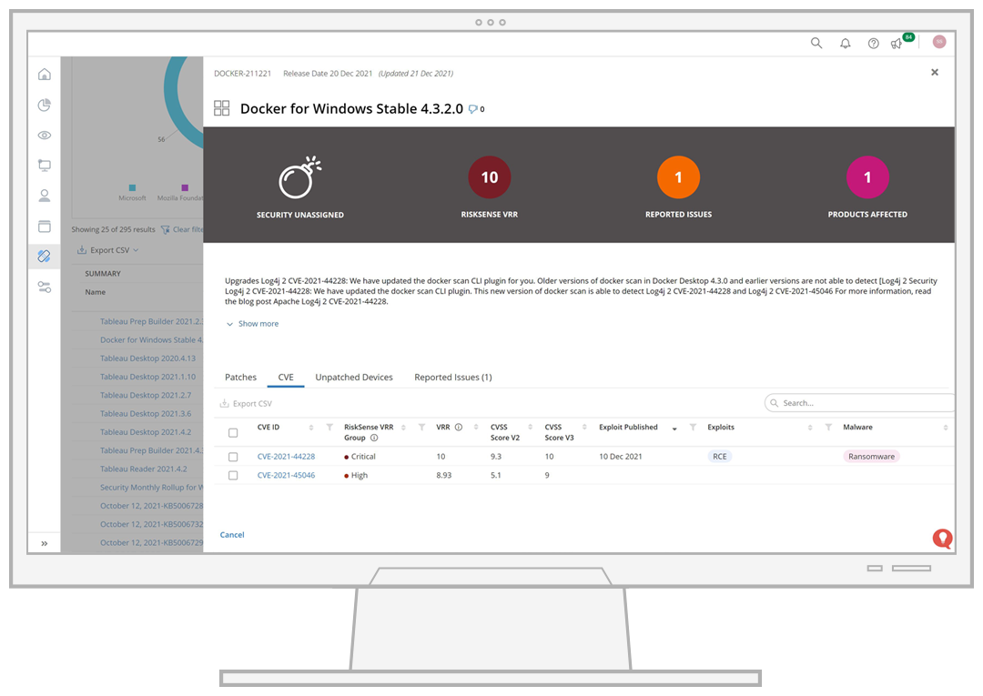Image resolution: width=983 pixels, height=696 pixels.
Task: Sort by the Exploits column
Action: click(810, 428)
